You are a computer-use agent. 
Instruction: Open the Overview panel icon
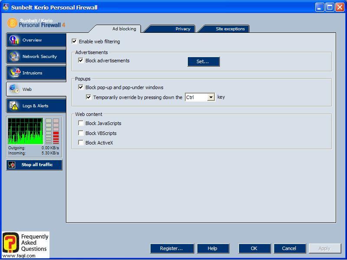click(15, 40)
